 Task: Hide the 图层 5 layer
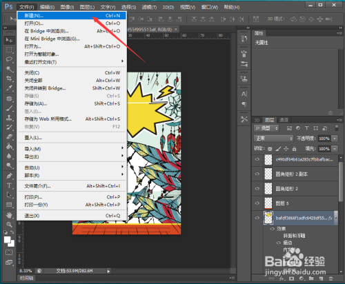click(x=257, y=203)
